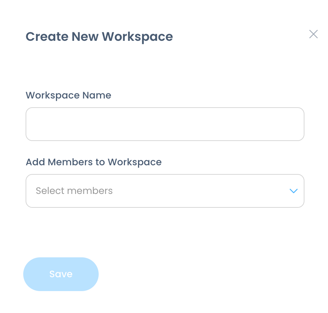Click the Create New Workspace heading
Image resolution: width=328 pixels, height=313 pixels.
(x=99, y=37)
